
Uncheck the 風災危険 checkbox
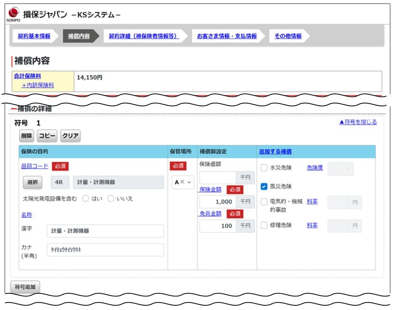[264, 187]
